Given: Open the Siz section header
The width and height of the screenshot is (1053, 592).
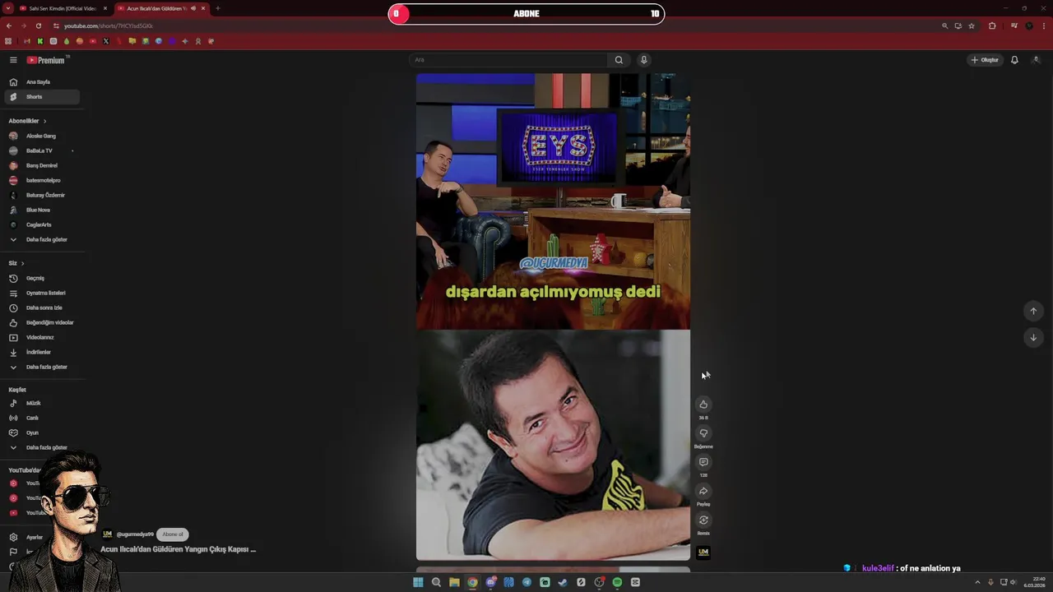Looking at the screenshot, I should 16,263.
